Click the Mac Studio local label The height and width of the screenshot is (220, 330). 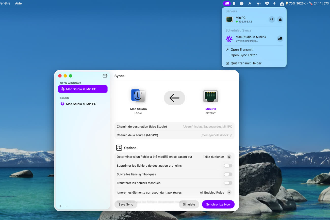click(x=138, y=109)
